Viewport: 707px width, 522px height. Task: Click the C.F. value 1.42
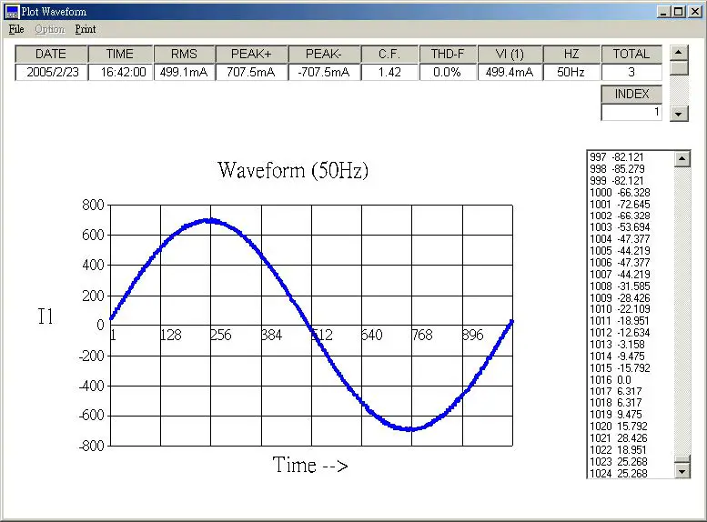pyautogui.click(x=389, y=72)
